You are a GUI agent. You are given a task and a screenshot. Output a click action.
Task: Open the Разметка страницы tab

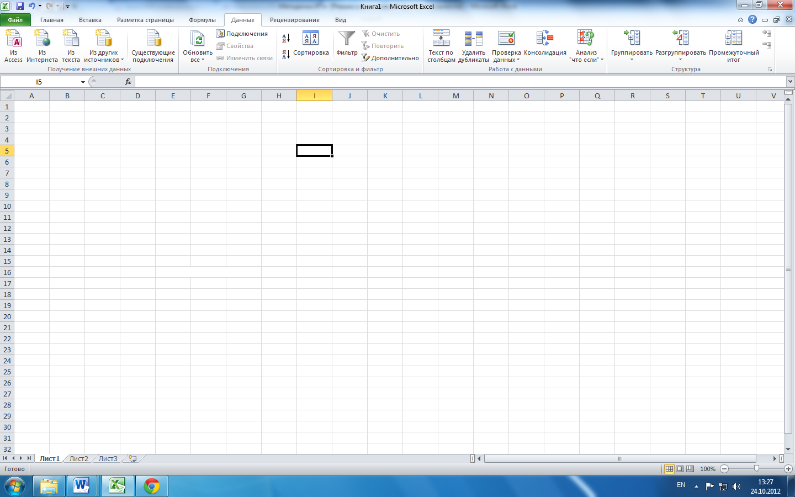tap(145, 20)
